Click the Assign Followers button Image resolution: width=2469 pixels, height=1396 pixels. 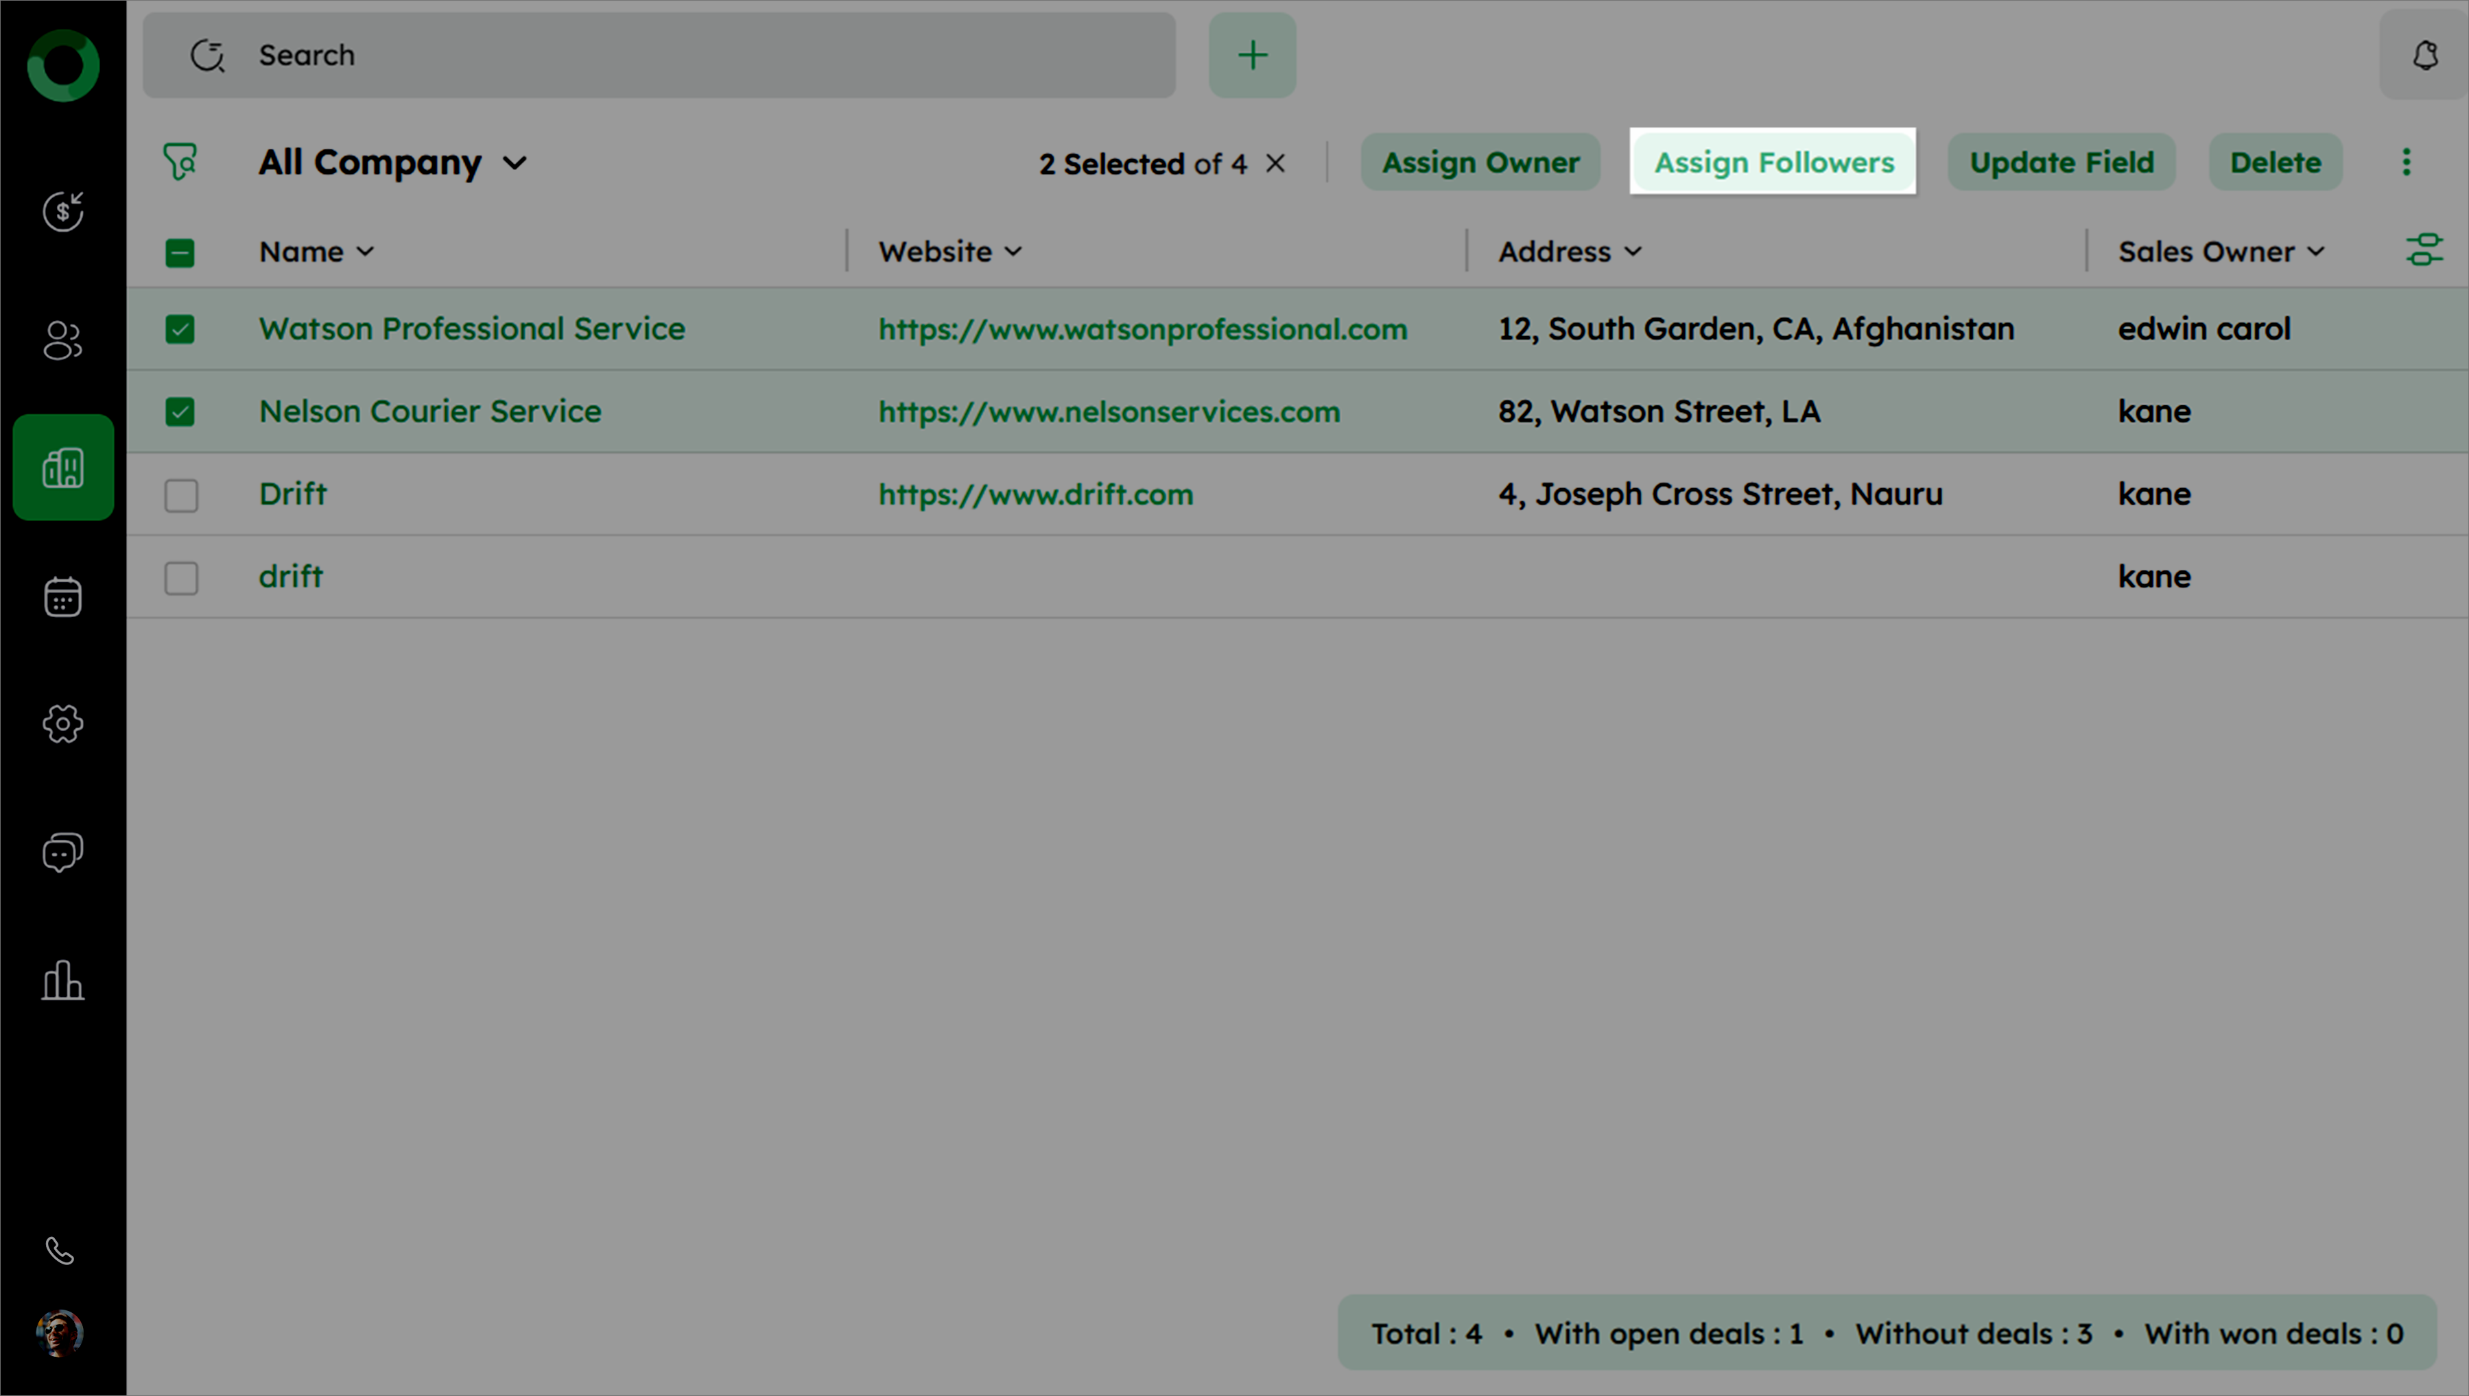coord(1773,162)
